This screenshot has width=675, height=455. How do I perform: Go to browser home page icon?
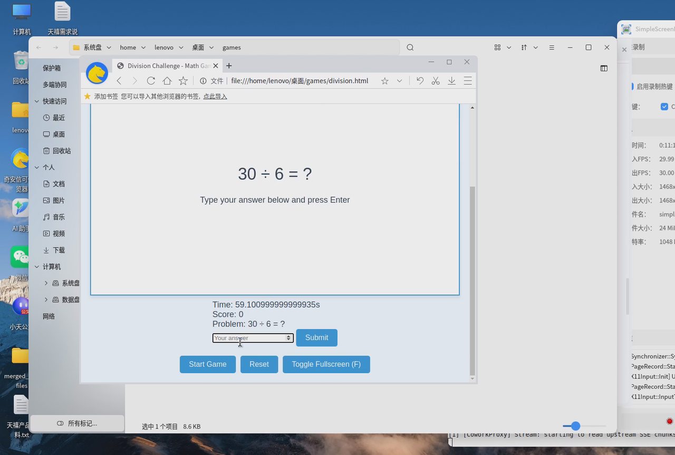(x=167, y=81)
